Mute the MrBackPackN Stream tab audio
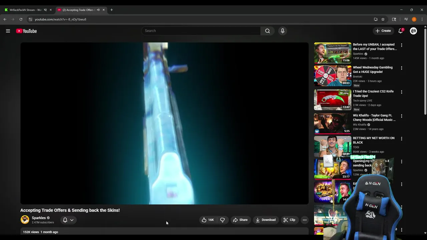 (x=45, y=10)
